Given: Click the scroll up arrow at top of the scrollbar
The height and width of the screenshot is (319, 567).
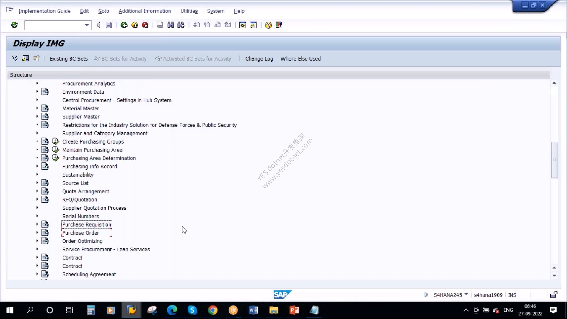Looking at the screenshot, I should pos(554,83).
